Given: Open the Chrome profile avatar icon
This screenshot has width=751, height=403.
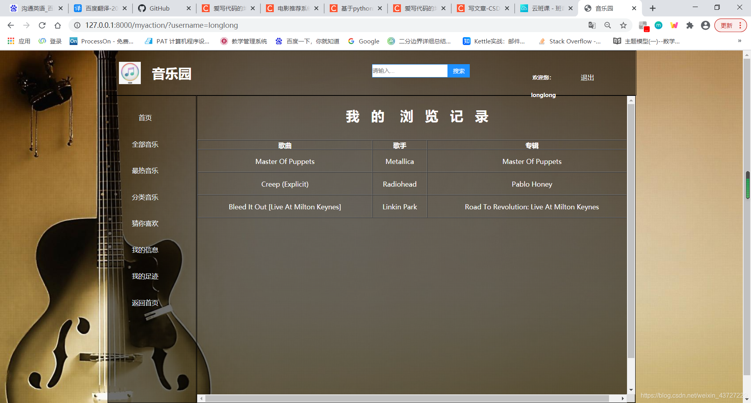Looking at the screenshot, I should click(705, 25).
